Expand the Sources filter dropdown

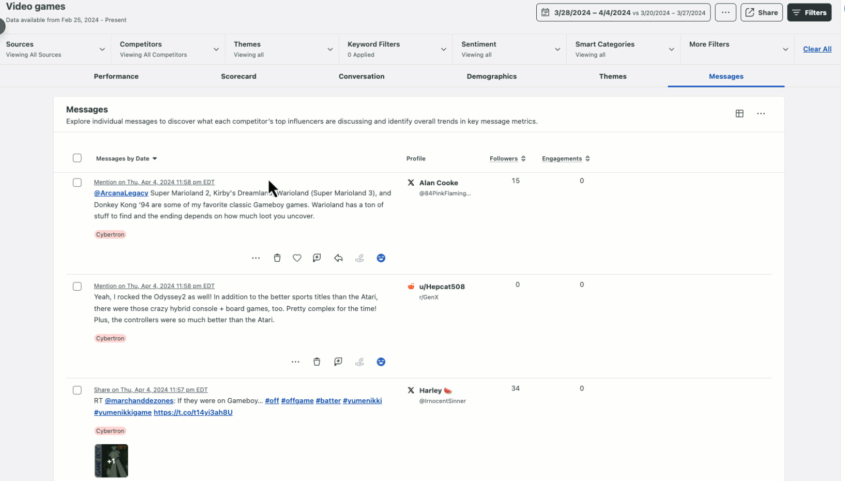[56, 49]
